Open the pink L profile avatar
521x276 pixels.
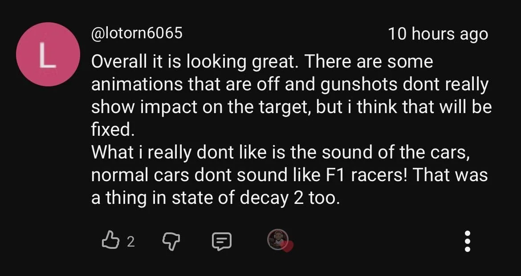click(48, 54)
